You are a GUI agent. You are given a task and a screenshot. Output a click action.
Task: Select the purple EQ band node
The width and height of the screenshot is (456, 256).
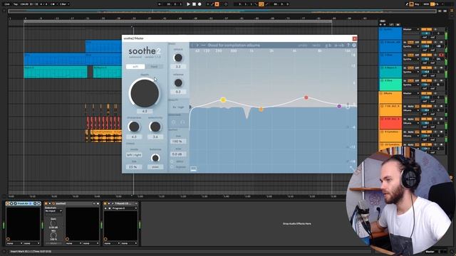pos(339,106)
